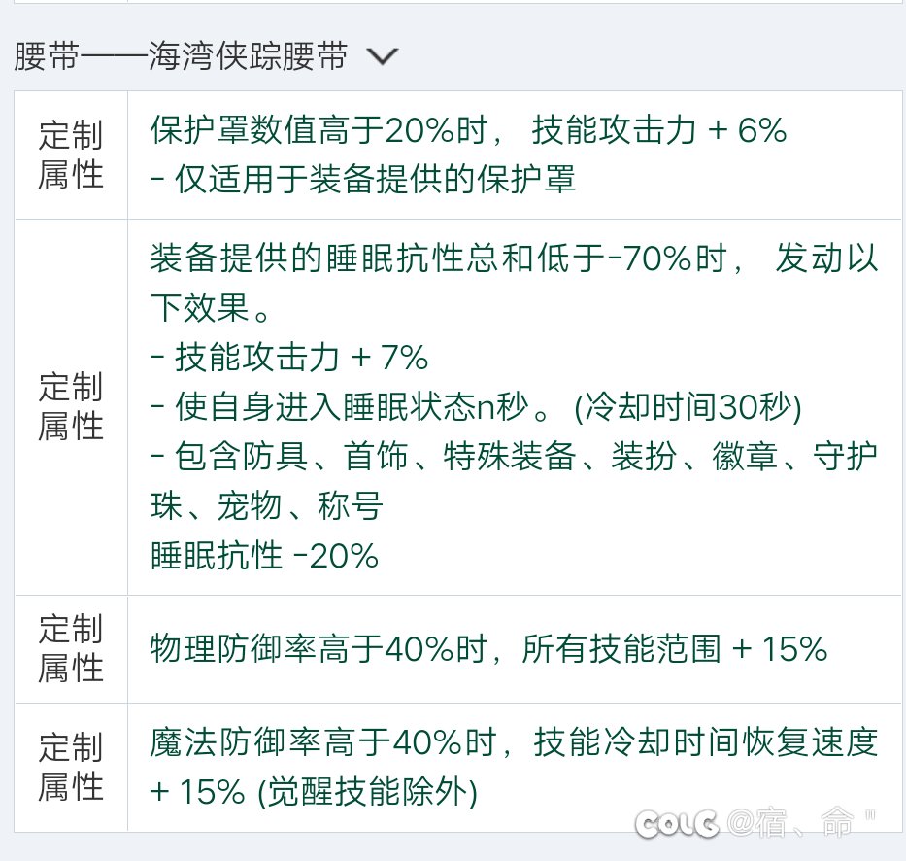Click the 使自身进入睡眠状态n秒 bullet line
The width and height of the screenshot is (906, 861).
(476, 407)
